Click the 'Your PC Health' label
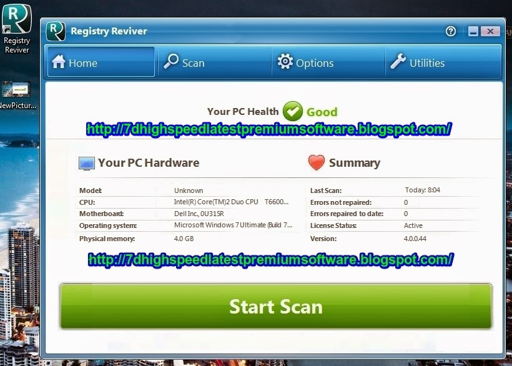The width and height of the screenshot is (512, 366). click(243, 112)
